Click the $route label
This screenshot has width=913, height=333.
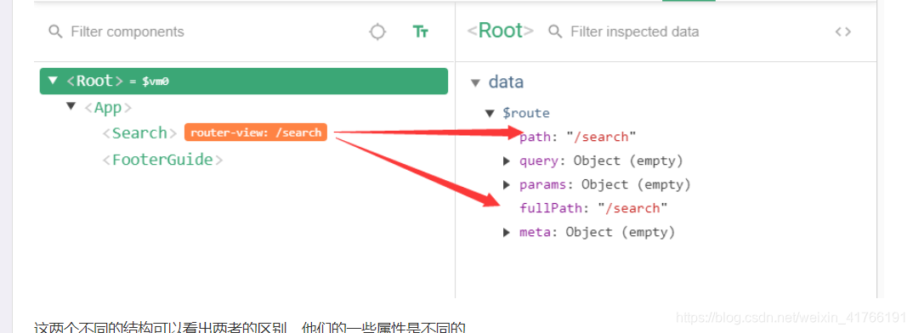click(526, 113)
